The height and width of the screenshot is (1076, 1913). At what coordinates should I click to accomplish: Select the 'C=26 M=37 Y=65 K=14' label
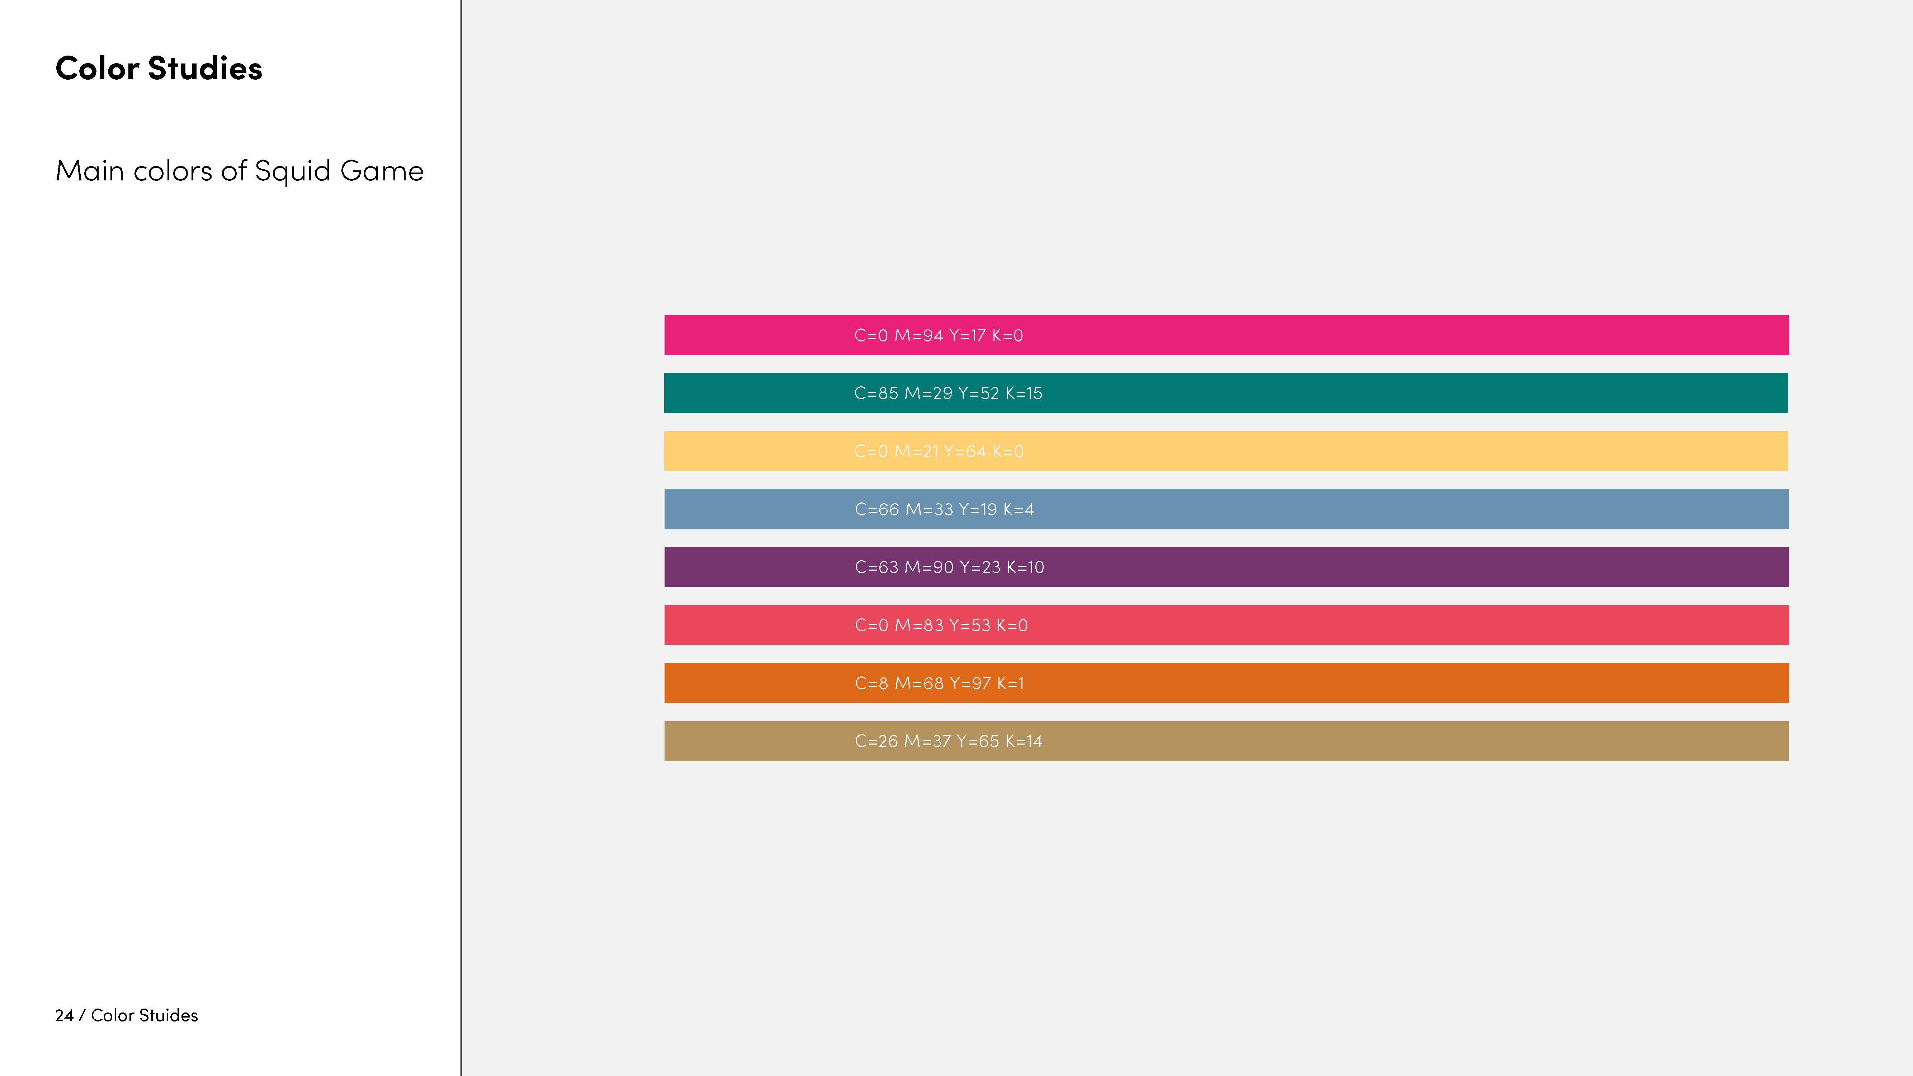coord(948,741)
